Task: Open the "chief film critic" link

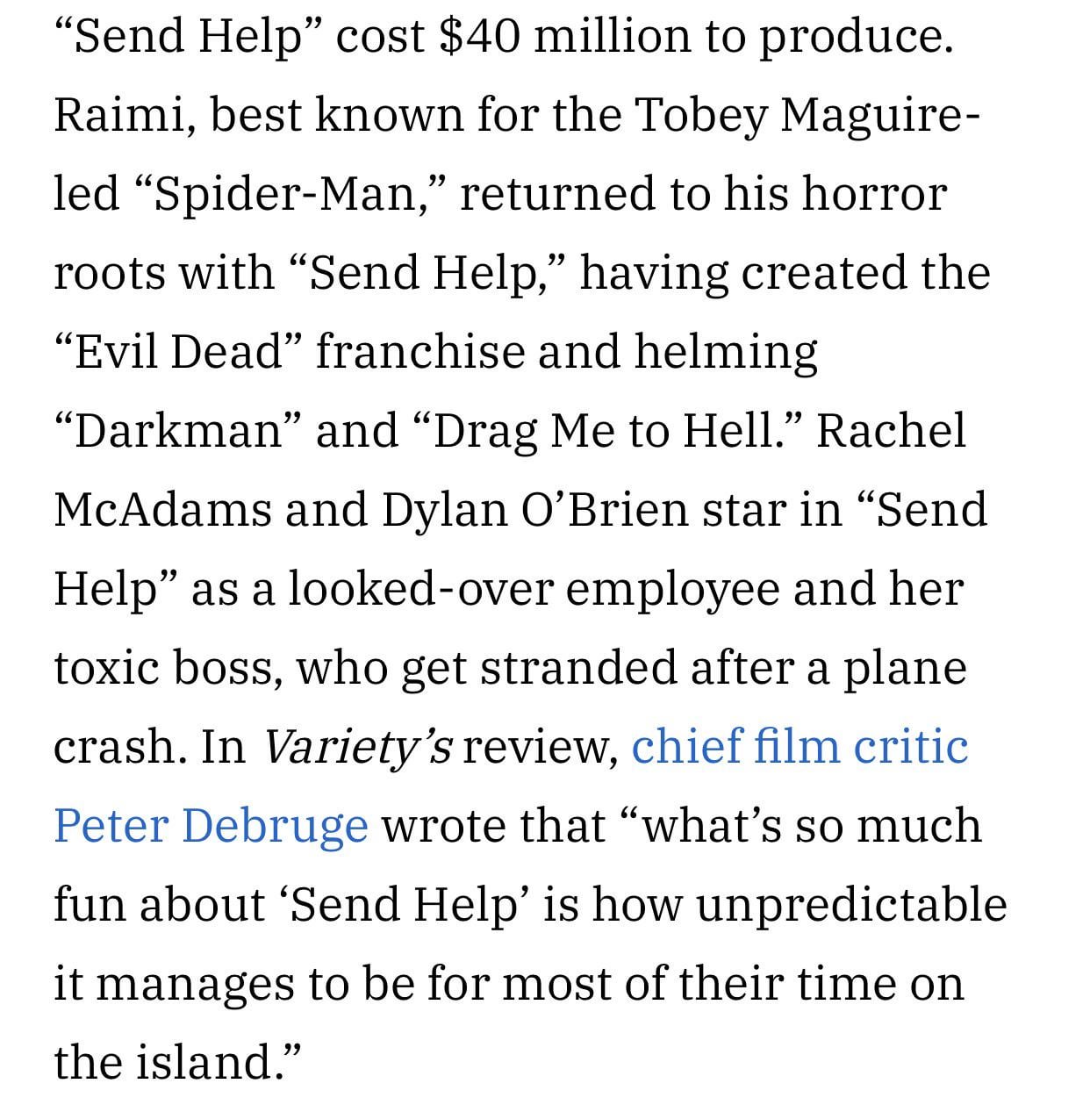Action: 800,747
